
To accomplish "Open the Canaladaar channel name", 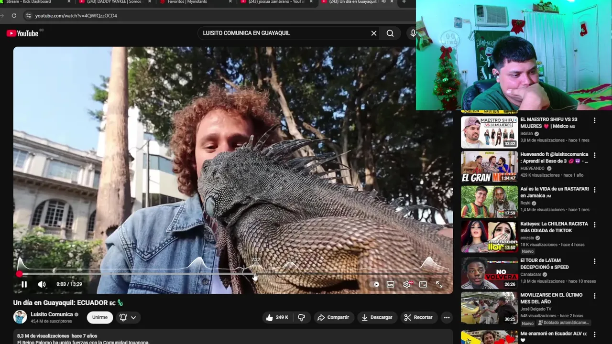I will coord(531,275).
